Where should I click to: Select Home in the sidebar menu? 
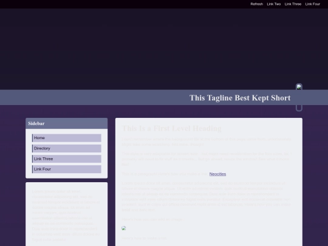click(67, 138)
